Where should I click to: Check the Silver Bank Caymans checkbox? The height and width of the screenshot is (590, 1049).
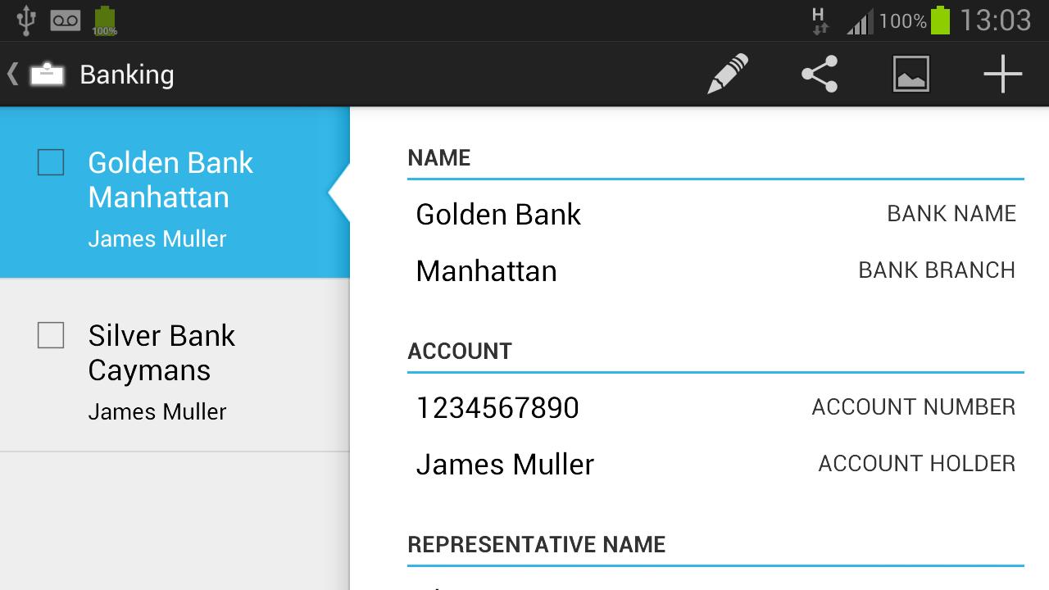click(x=51, y=335)
